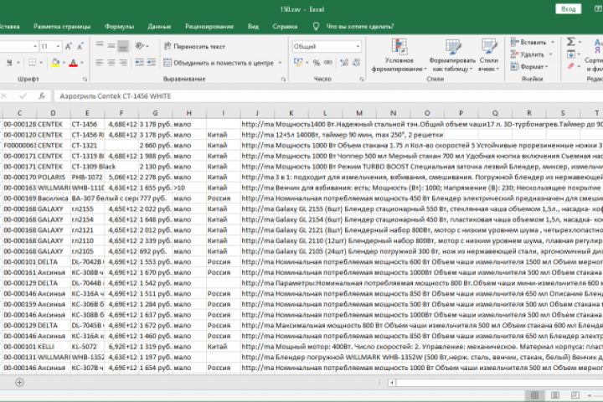The image size is (603, 402).
Task: Switch to Page Layout view in status bar
Action: click(x=555, y=395)
